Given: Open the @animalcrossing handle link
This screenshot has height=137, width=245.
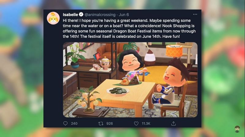Looking at the screenshot, I should point(100,15).
